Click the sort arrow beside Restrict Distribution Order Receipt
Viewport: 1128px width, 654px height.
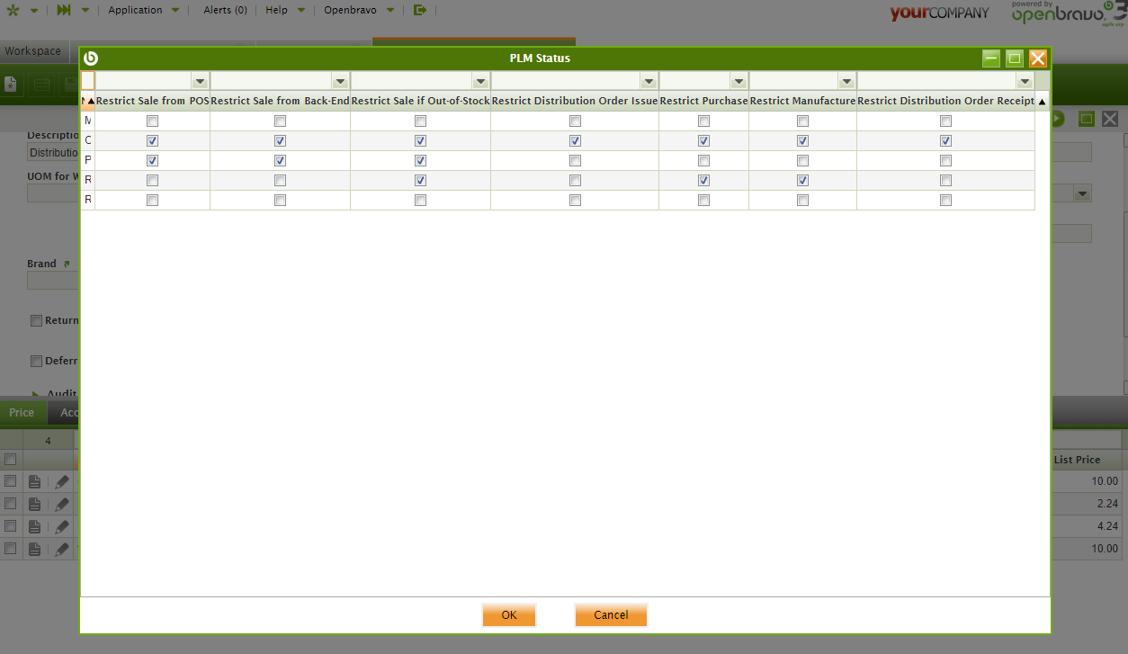1042,102
